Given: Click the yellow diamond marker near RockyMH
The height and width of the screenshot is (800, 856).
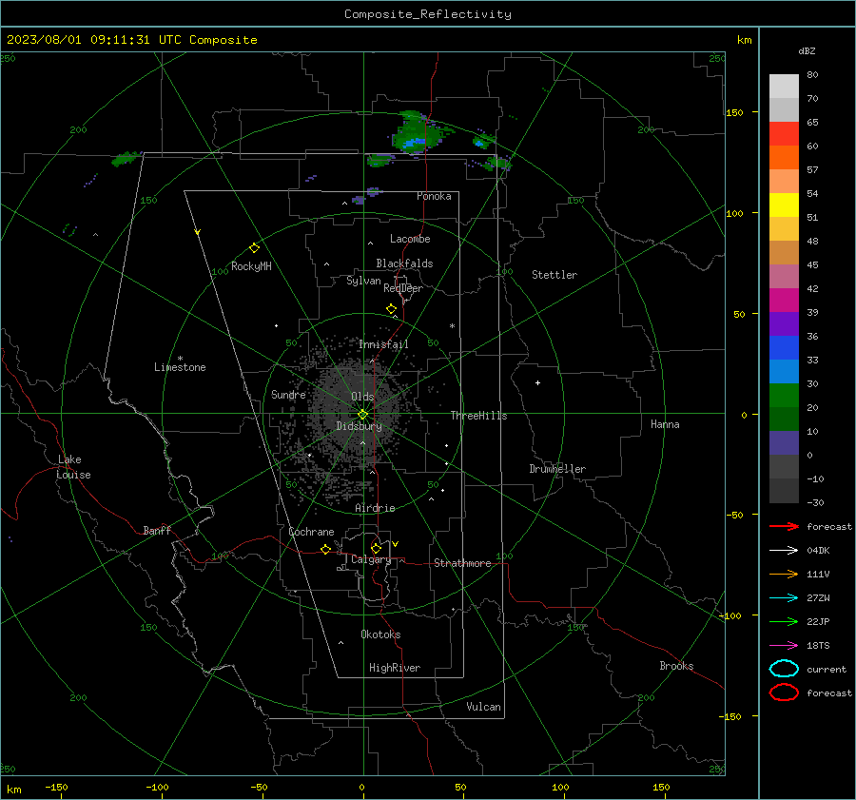Looking at the screenshot, I should pos(254,248).
